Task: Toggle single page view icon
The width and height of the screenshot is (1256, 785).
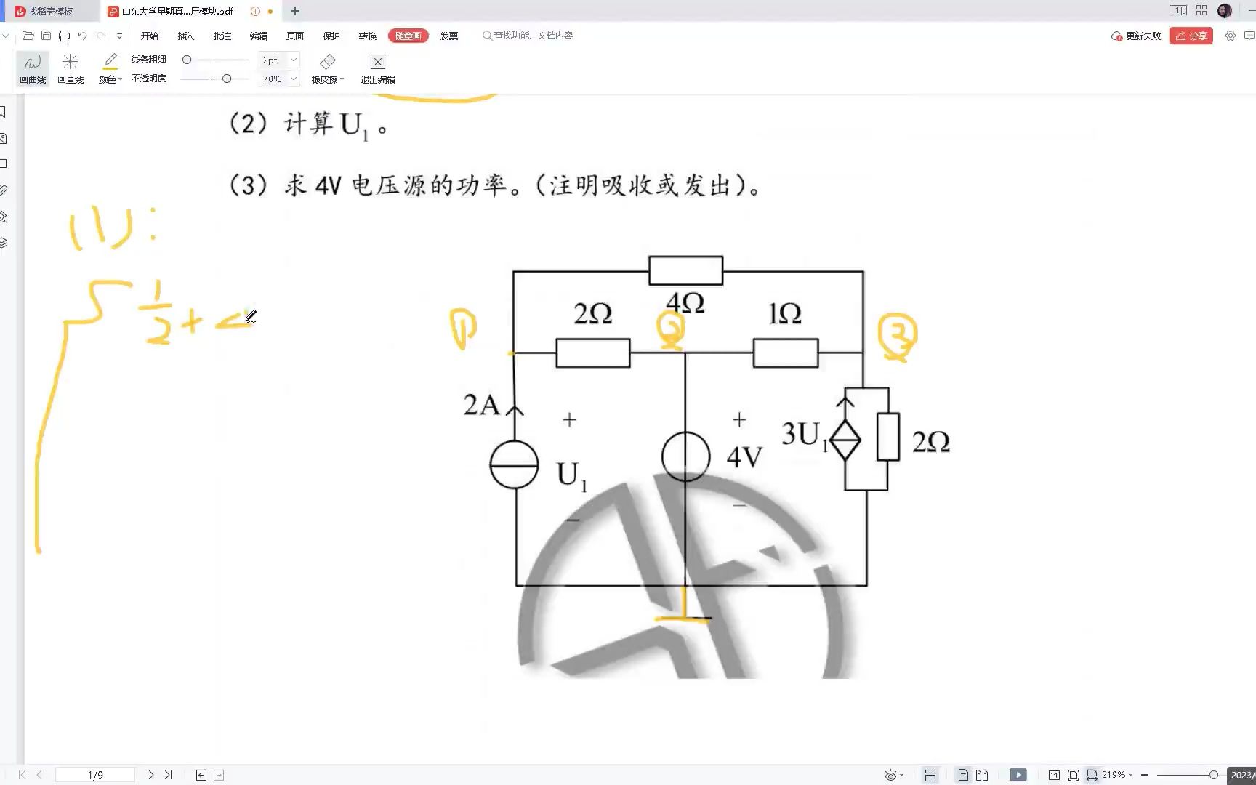Action: point(963,776)
